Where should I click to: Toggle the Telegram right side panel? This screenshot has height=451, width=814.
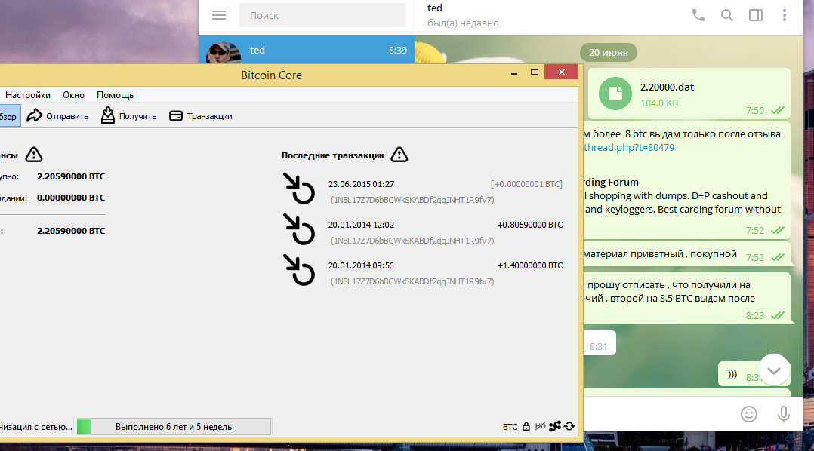(x=756, y=15)
